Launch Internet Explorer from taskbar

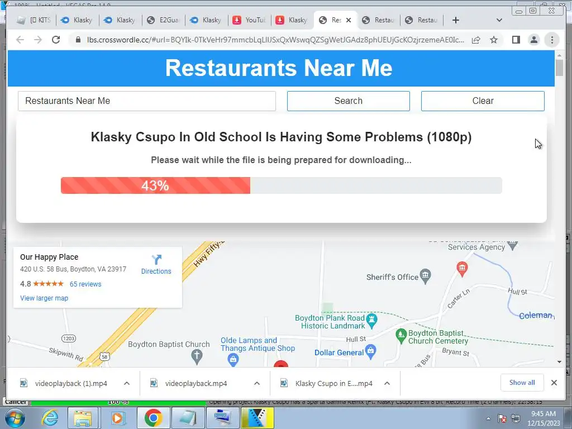[50, 418]
